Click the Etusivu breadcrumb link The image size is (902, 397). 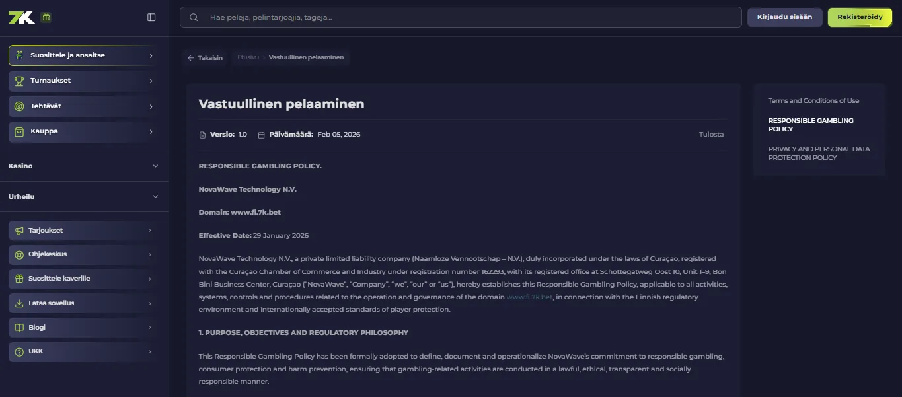[248, 58]
